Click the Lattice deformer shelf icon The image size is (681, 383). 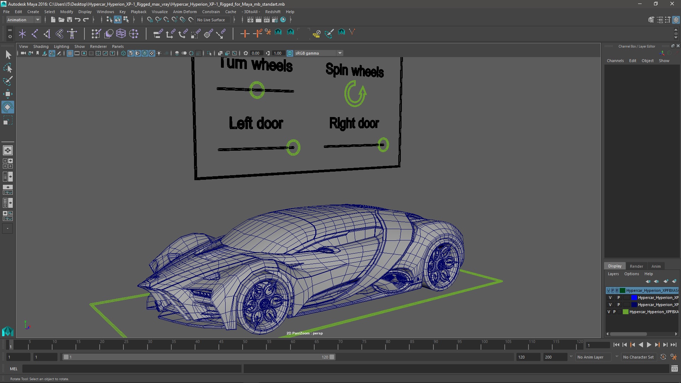[x=121, y=34]
